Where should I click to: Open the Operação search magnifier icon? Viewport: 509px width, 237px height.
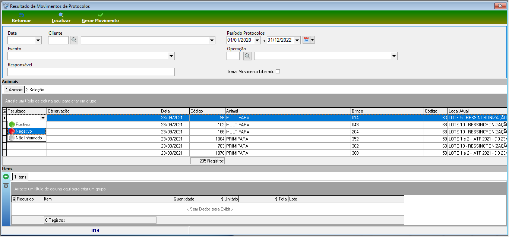click(x=247, y=56)
